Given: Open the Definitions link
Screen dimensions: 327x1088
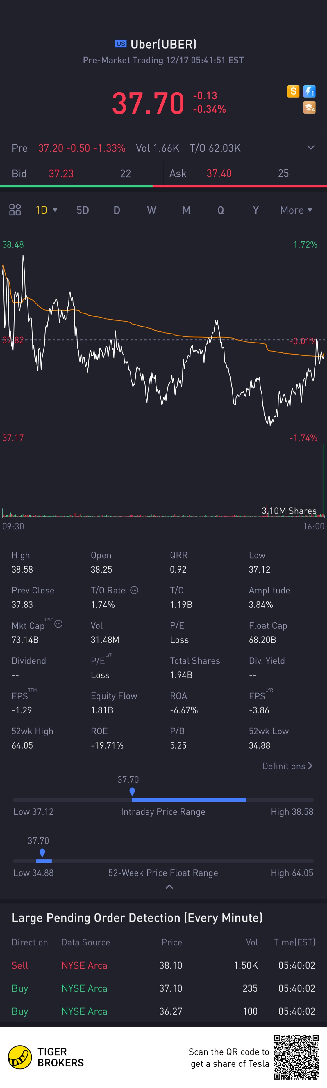Looking at the screenshot, I should point(287,766).
